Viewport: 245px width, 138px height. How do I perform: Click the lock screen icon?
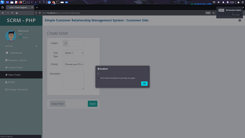[x=238, y=2]
